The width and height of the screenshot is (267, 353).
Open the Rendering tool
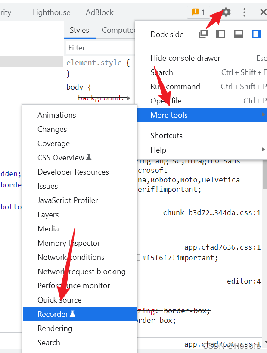point(80,328)
